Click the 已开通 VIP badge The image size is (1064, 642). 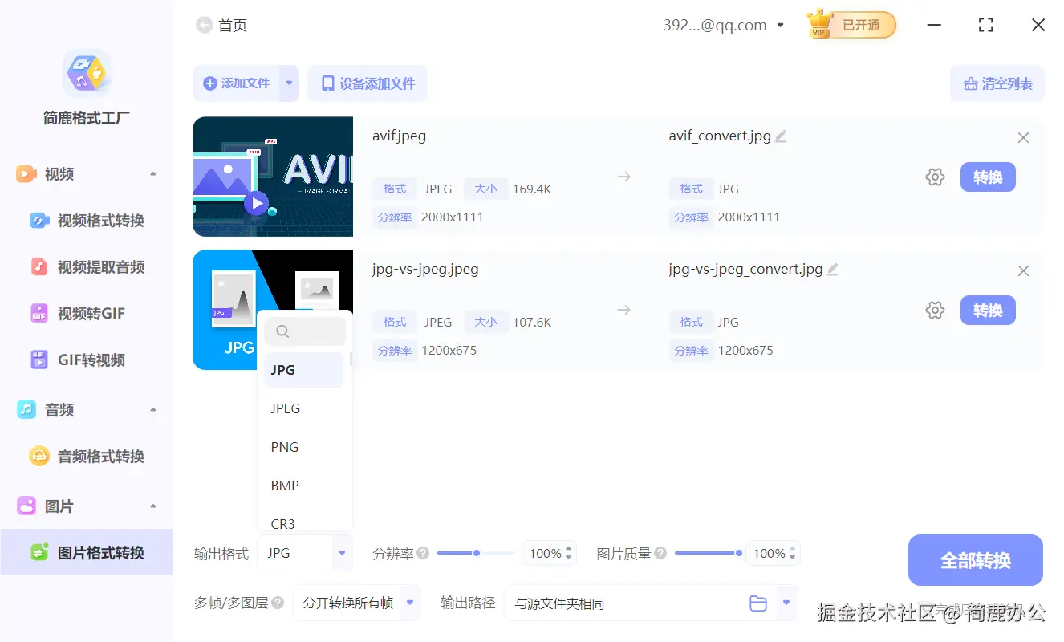coord(852,25)
